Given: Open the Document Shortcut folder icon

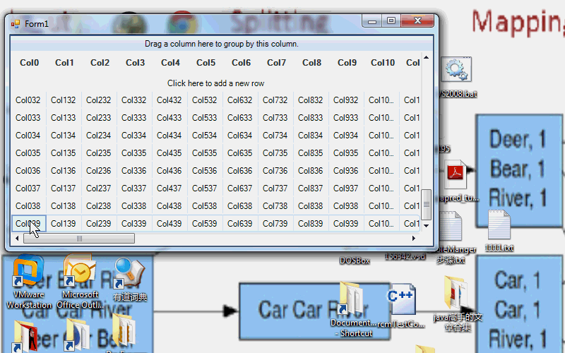Looking at the screenshot, I should (x=352, y=309).
